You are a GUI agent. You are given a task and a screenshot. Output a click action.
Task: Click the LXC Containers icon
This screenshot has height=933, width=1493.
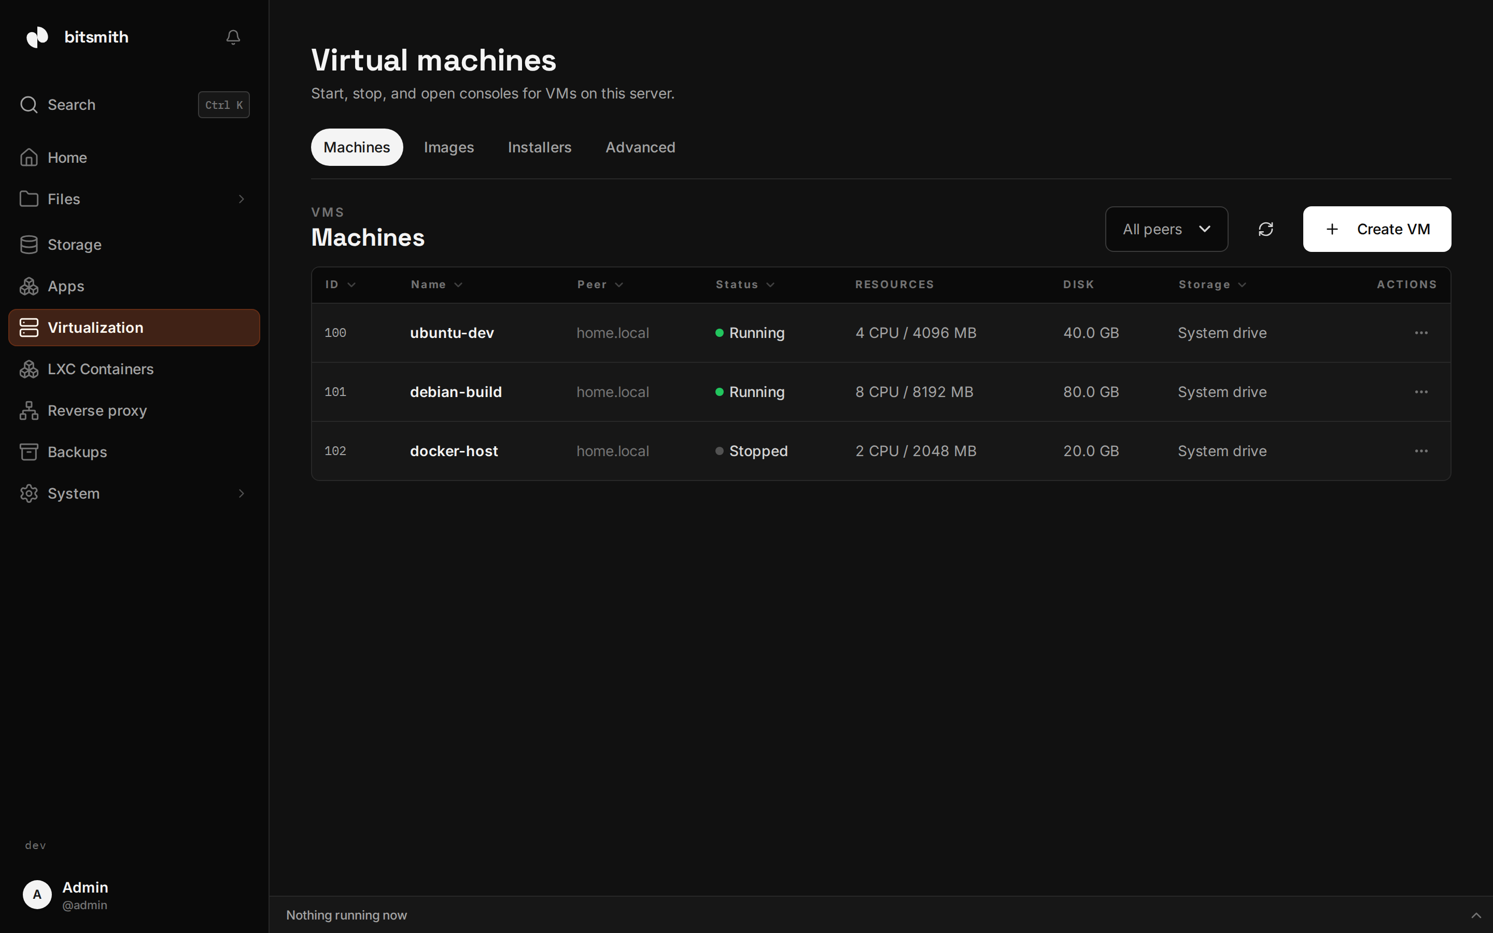pos(29,369)
